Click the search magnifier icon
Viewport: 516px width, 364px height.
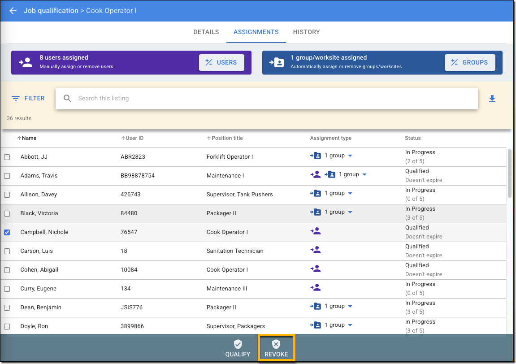(x=68, y=99)
